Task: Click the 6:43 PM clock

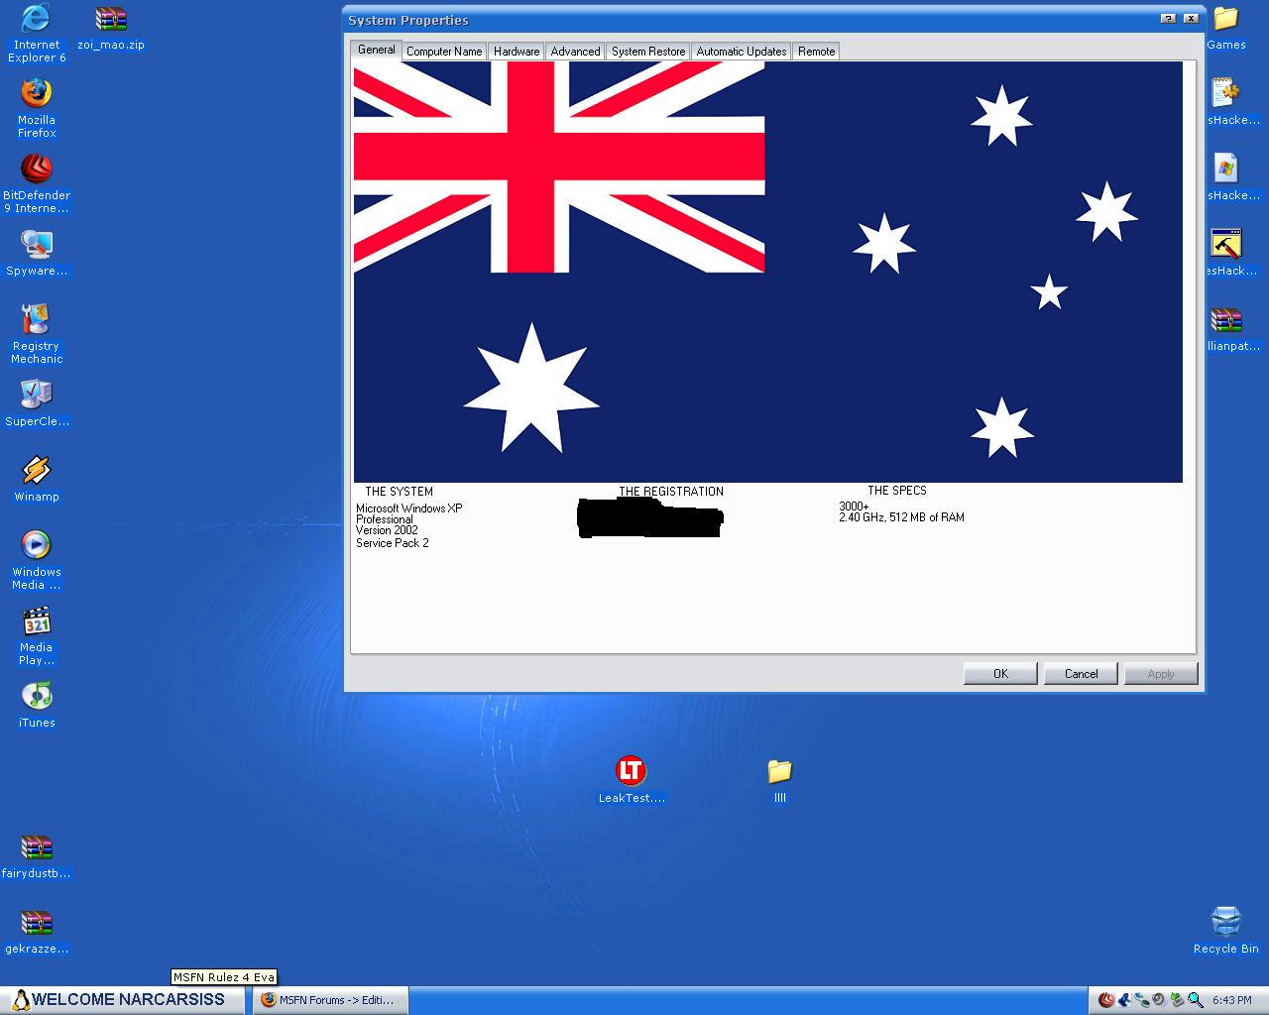Action: [1231, 1000]
